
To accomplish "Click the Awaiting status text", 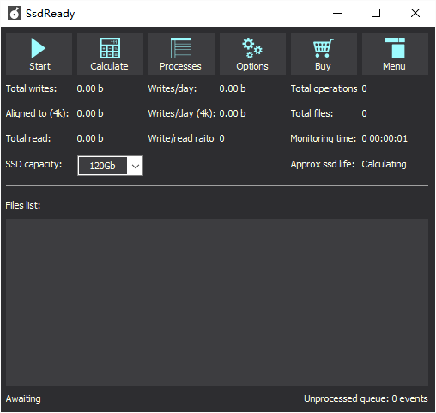I will [23, 398].
